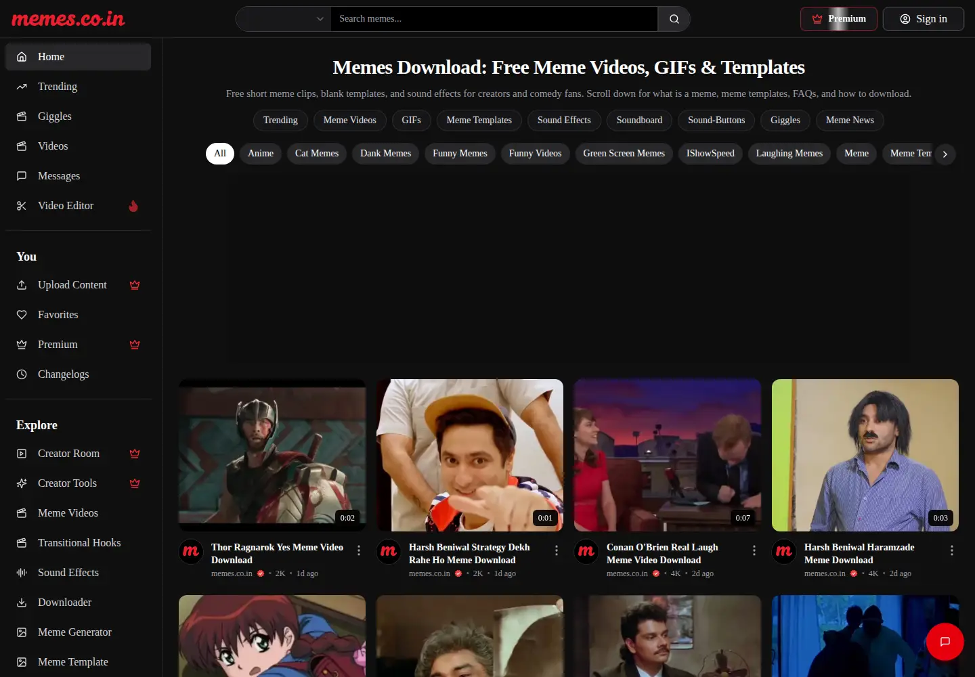Open options menu for Harsh Beniwal Haramzade video
Image resolution: width=975 pixels, height=677 pixels.
952,550
